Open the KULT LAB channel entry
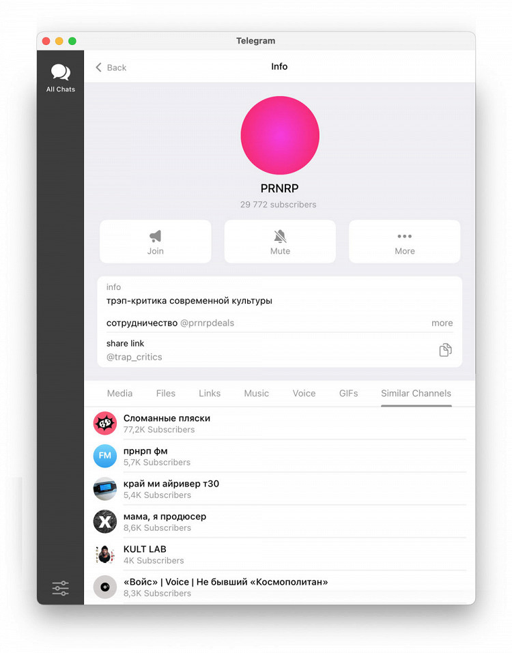The height and width of the screenshot is (653, 512). [x=279, y=554]
